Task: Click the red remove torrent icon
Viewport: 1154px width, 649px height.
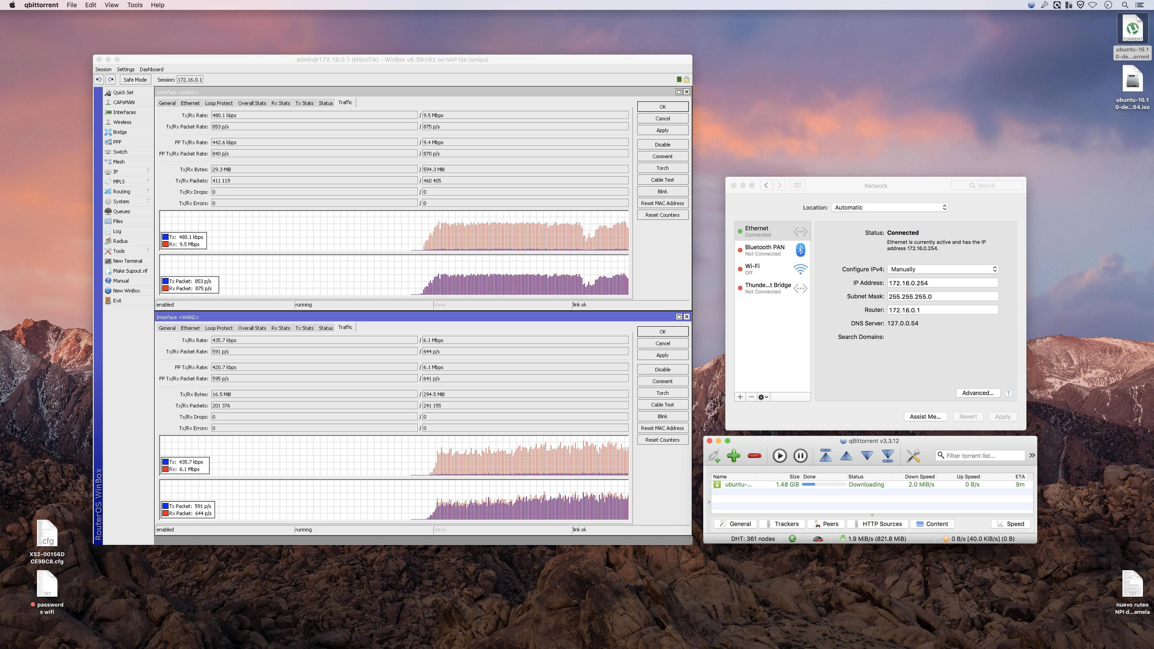Action: (754, 455)
